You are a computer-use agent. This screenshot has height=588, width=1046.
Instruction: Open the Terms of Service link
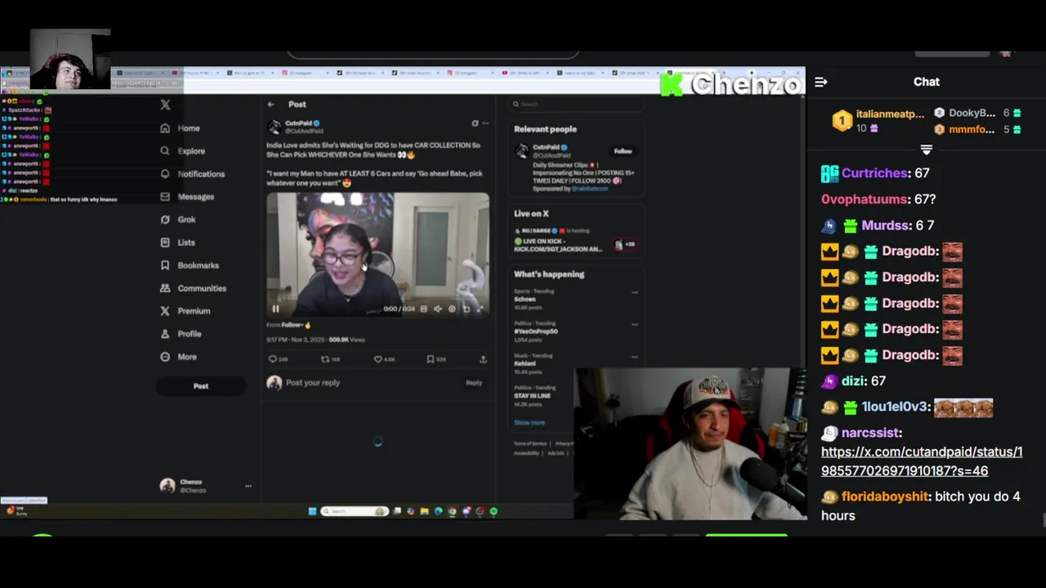530,443
